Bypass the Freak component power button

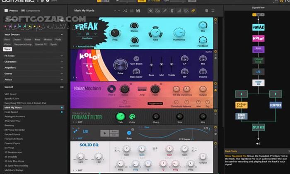tap(215, 19)
